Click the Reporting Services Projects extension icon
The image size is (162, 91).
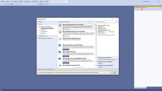[x=60, y=32]
